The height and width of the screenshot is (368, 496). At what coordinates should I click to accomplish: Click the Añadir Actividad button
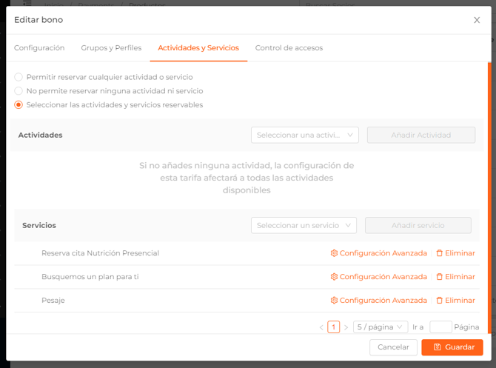420,136
